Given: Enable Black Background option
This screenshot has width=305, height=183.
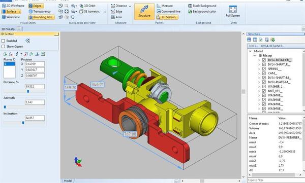Looking at the screenshot, I should tap(202, 6).
